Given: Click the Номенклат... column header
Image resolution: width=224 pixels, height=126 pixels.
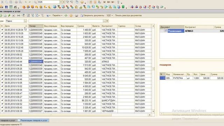Looking at the screenshot, I should (x=179, y=74).
